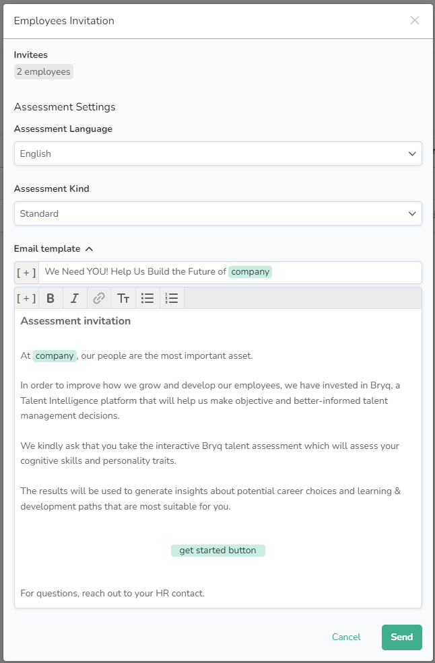The image size is (435, 663).
Task: Insert a hyperlink using link icon
Action: (99, 298)
